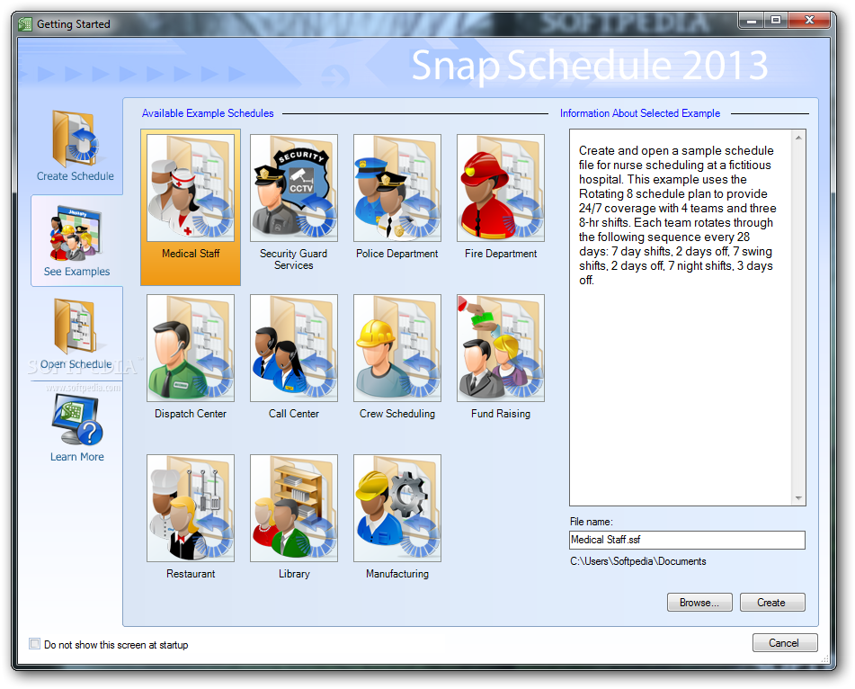Viewport: 855px width, 689px height.
Task: Select the Call Center example
Action: 294,348
